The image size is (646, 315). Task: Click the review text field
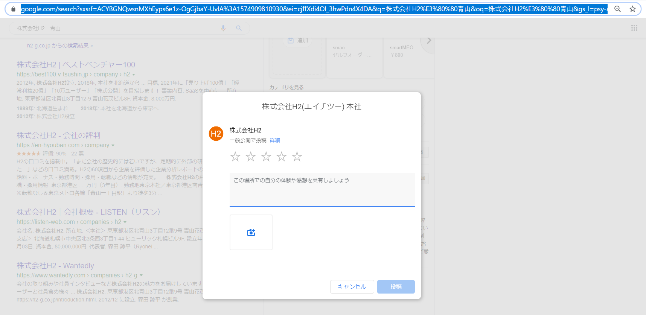click(x=322, y=190)
